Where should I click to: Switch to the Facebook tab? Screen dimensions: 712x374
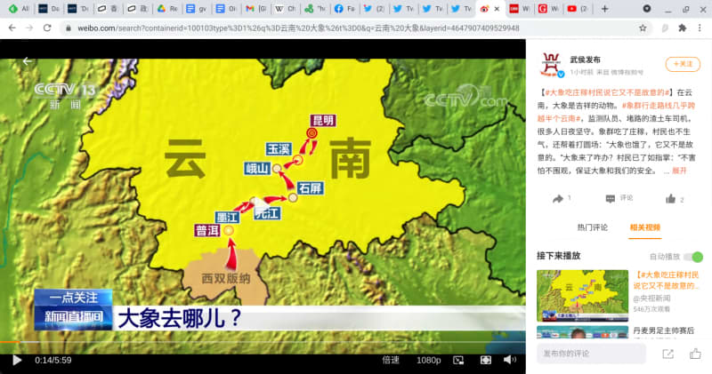[344, 9]
